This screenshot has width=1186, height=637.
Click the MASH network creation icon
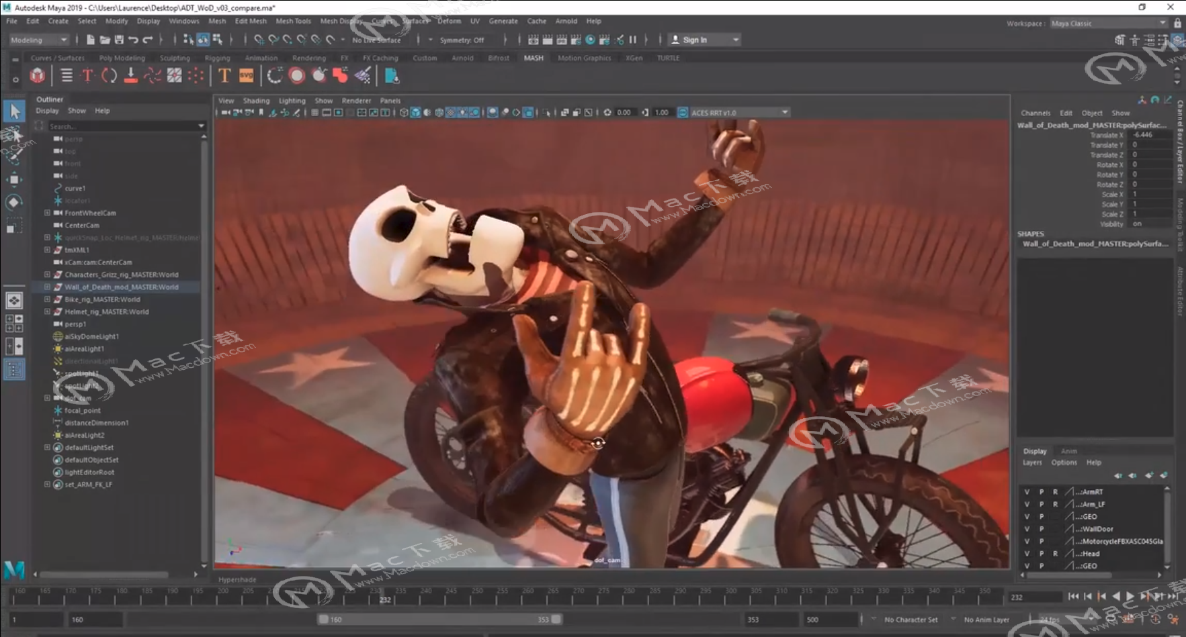[x=38, y=76]
